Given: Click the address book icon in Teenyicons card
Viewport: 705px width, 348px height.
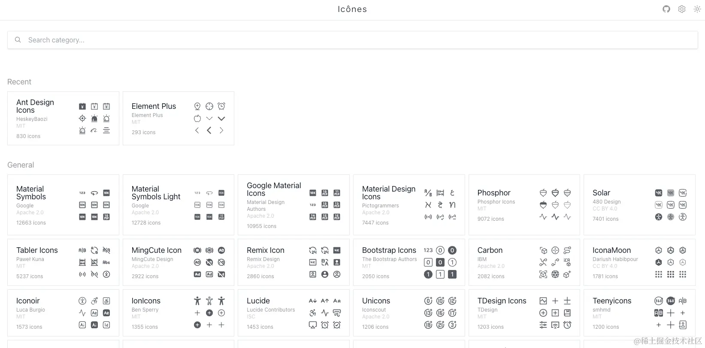Looking at the screenshot, I should pos(683,325).
